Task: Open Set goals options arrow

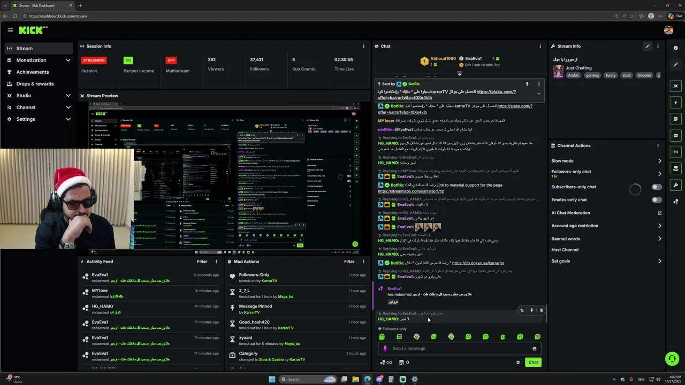Action: coord(659,261)
